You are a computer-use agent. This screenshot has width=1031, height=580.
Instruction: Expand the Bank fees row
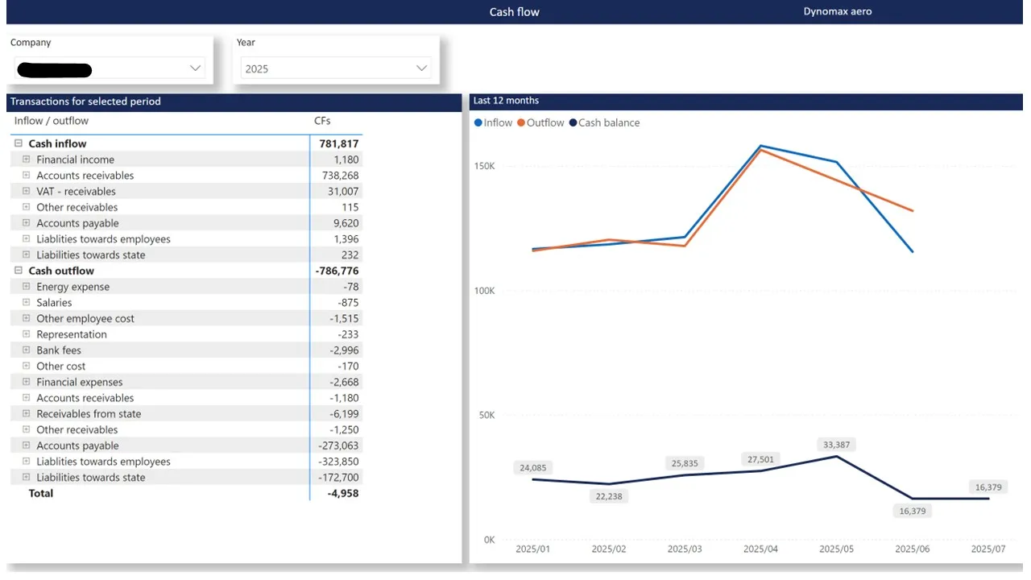click(x=27, y=350)
